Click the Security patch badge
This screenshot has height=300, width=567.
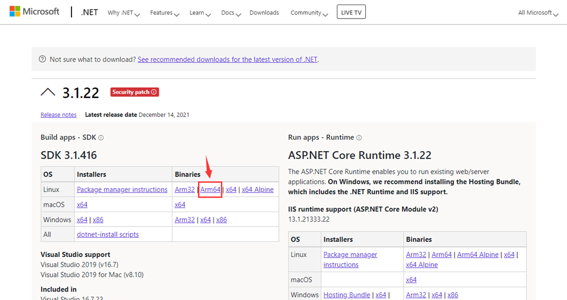pos(135,92)
